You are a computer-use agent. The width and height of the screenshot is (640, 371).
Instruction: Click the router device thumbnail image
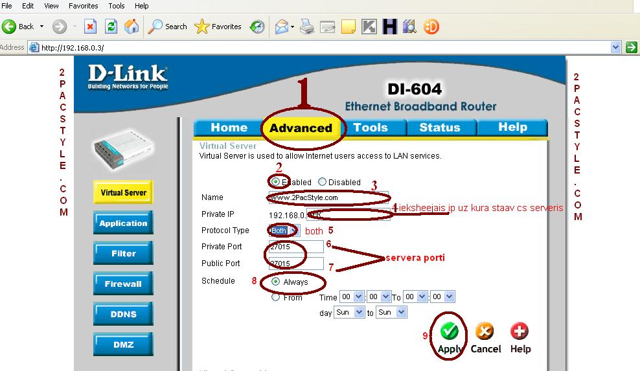pos(123,151)
